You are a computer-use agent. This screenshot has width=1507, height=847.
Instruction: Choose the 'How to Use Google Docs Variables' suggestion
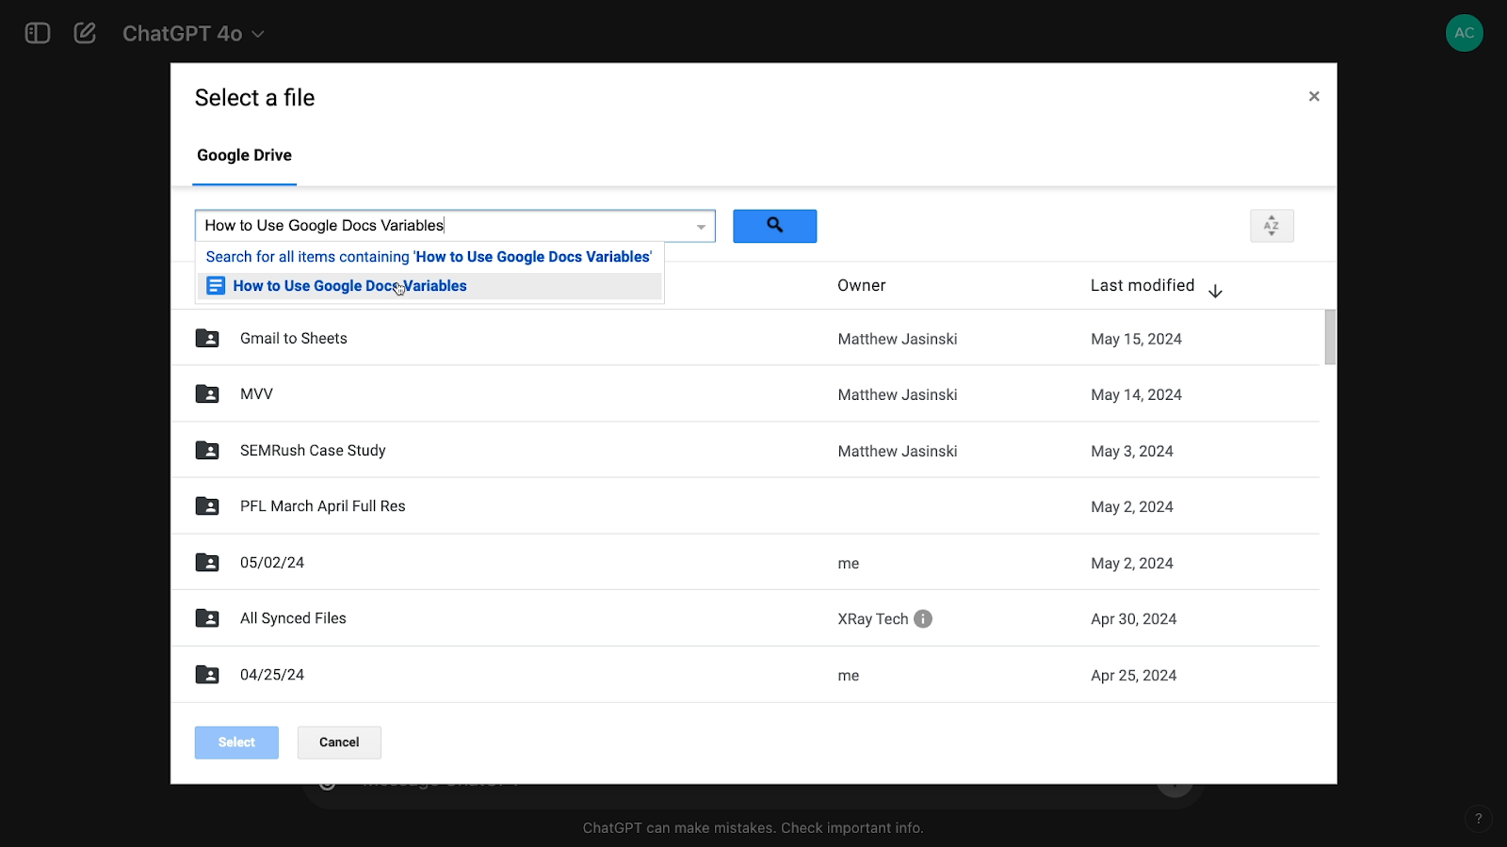pos(429,286)
